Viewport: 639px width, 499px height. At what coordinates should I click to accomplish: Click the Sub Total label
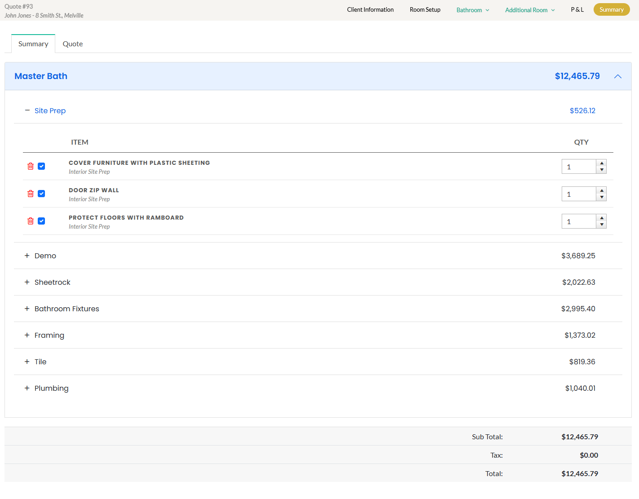point(487,437)
